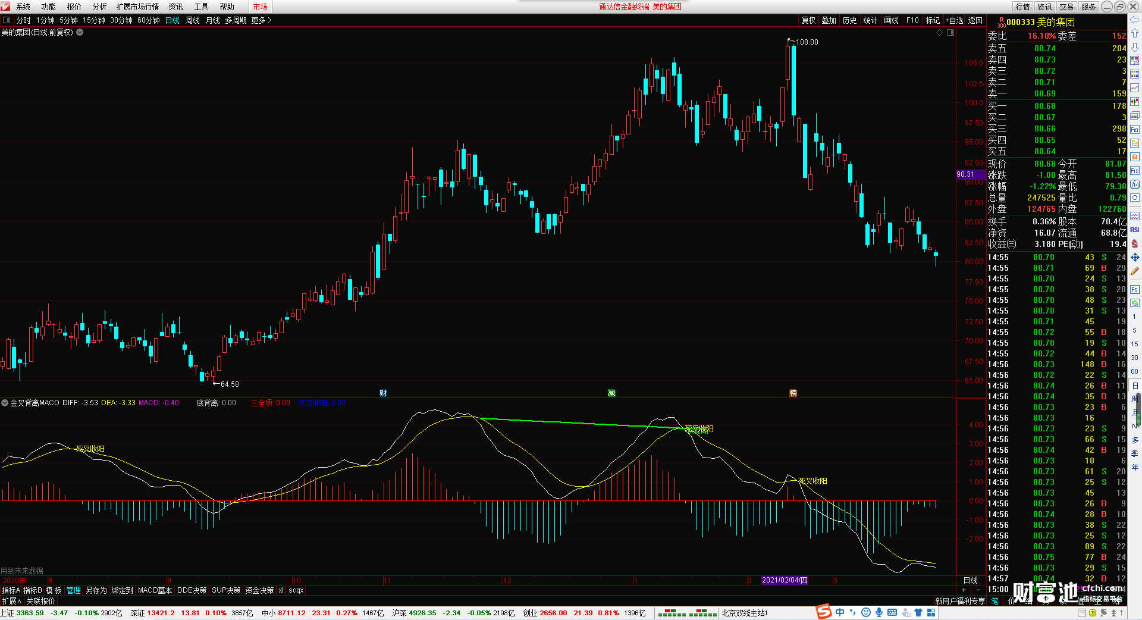This screenshot has height=620, width=1142.
Task: Open the 系统 menu
Action: tap(23, 7)
